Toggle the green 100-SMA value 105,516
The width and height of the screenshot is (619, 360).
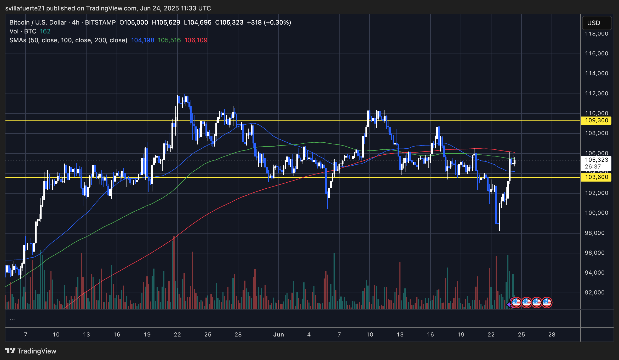[169, 40]
